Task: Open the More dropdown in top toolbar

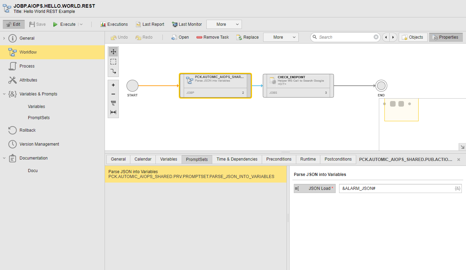Action: tap(224, 24)
